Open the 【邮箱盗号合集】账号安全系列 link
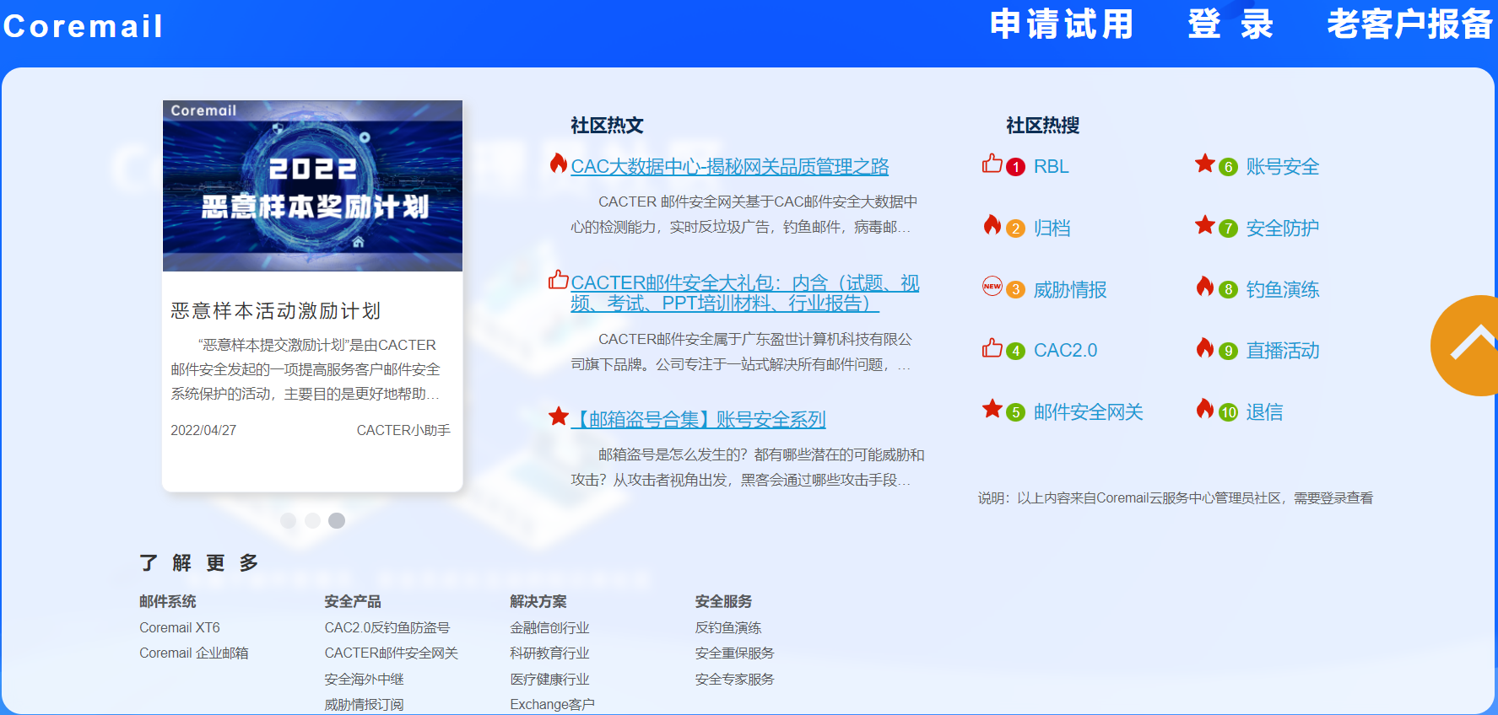 click(x=698, y=420)
